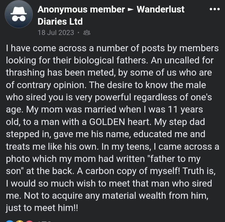The image size is (225, 222).
Task: Tap the anonymous member hat-and-glasses avatar
Action: click(x=19, y=14)
